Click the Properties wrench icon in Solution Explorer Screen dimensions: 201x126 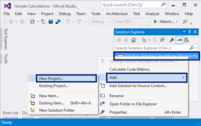(172, 40)
